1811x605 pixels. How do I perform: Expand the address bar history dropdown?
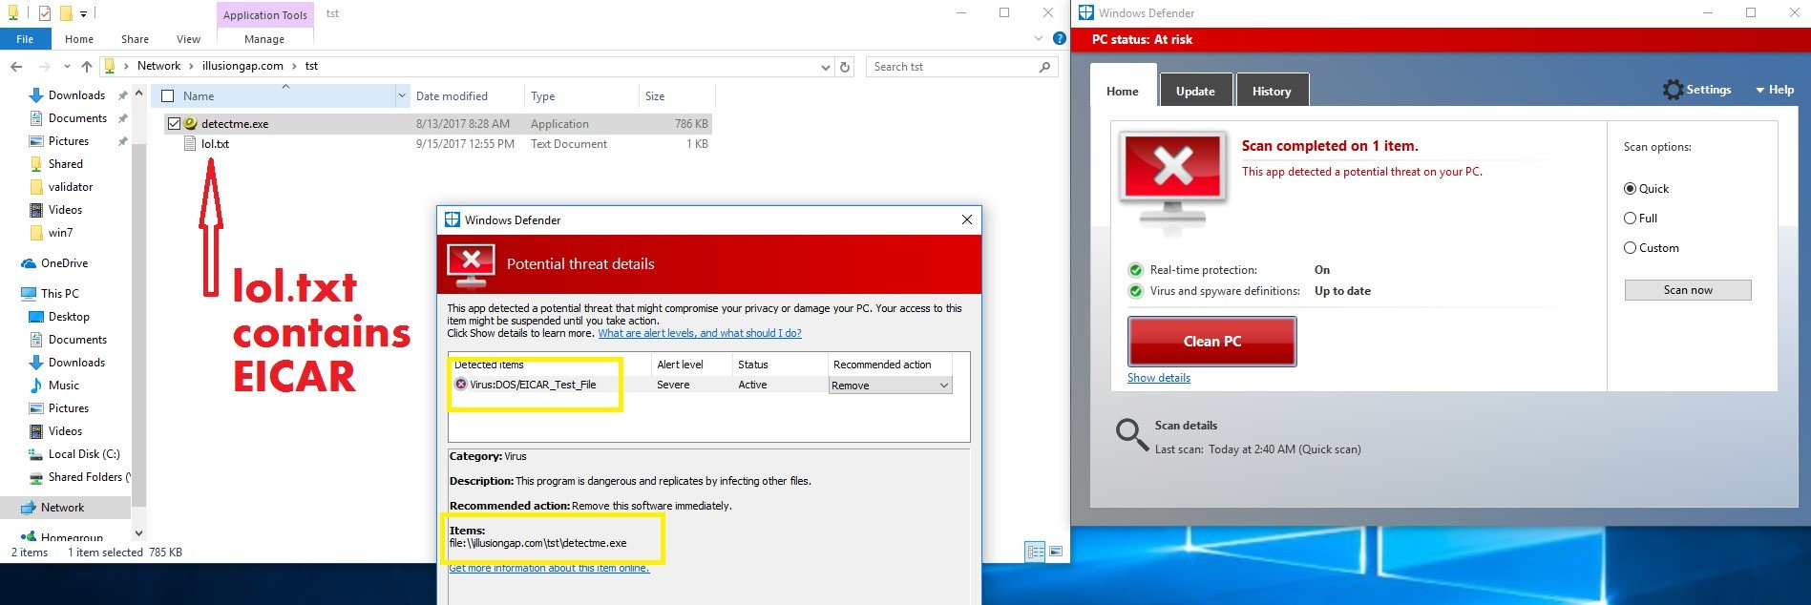pyautogui.click(x=825, y=67)
